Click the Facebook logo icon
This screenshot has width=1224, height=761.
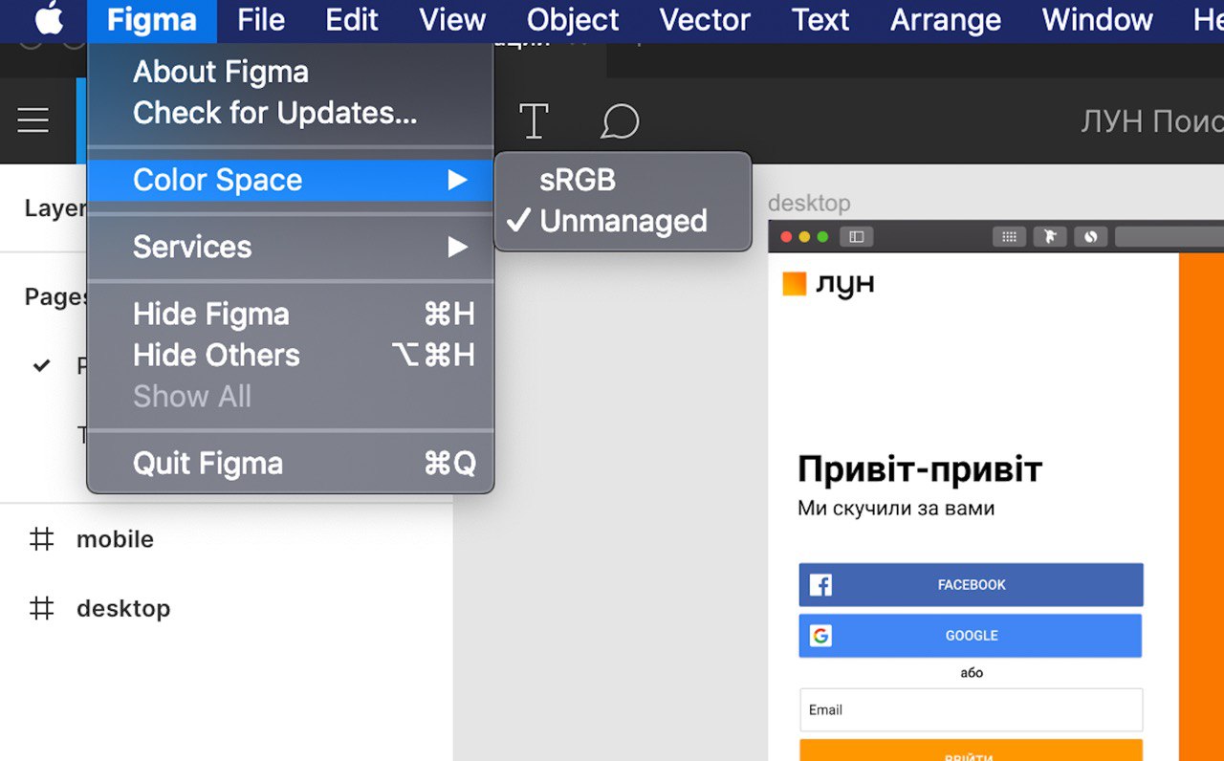[x=820, y=585]
